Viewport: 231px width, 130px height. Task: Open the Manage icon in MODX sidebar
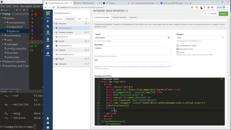(x=48, y=54)
